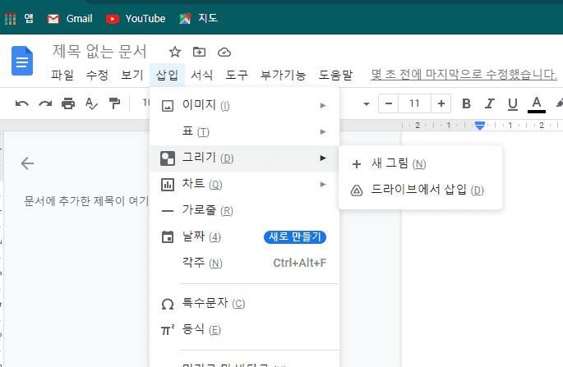Click the 날짜 calendar icon
This screenshot has width=563, height=367.
(168, 237)
